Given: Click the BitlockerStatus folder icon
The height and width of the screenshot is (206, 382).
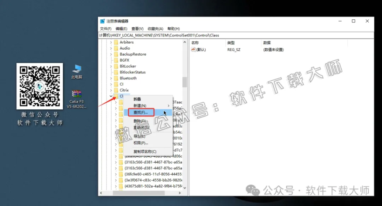Looking at the screenshot, I should click(x=116, y=72).
